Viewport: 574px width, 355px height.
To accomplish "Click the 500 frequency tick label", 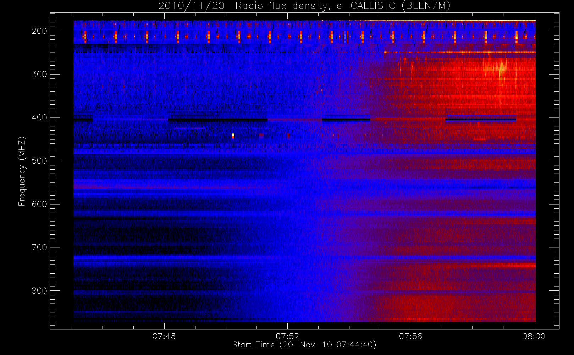I will [39, 161].
